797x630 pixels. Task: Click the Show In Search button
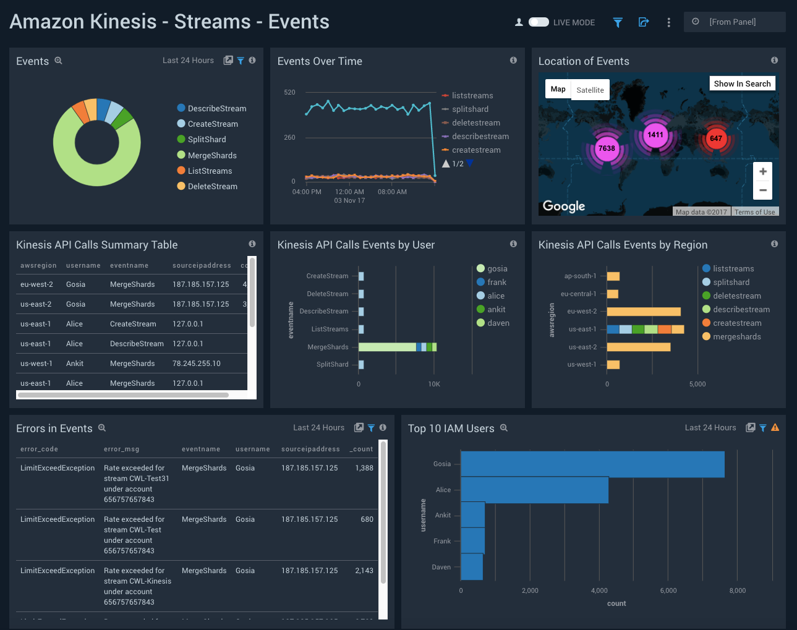coord(742,83)
